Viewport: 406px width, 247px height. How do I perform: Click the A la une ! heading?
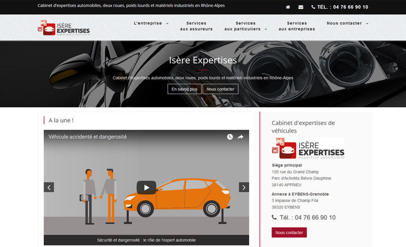(x=61, y=120)
